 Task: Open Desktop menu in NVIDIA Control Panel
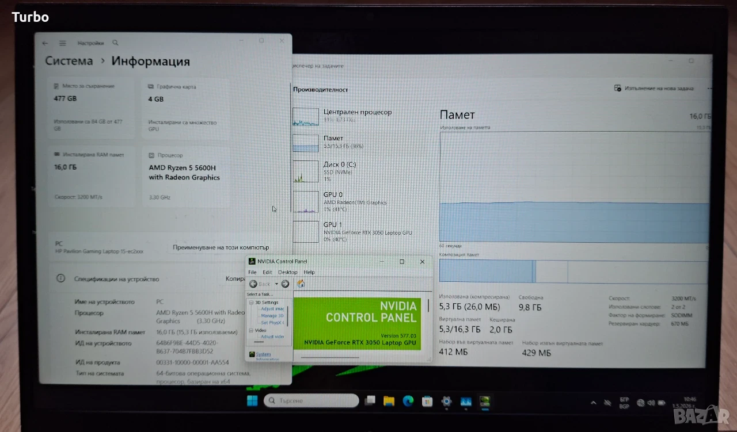[288, 272]
